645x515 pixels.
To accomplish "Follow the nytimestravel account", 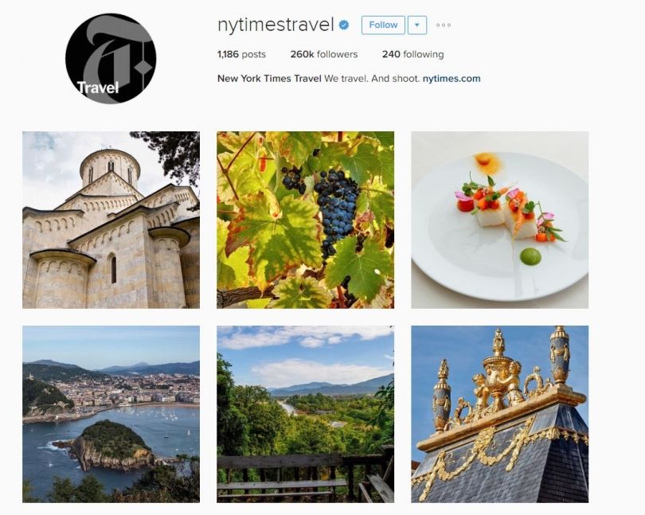I will tap(383, 25).
